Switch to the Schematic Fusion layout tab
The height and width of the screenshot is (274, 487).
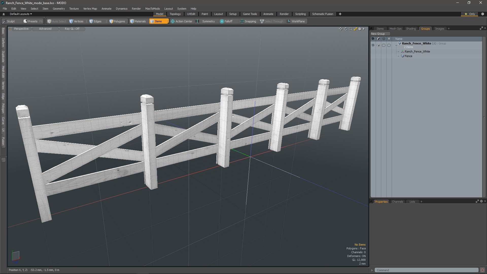click(322, 14)
